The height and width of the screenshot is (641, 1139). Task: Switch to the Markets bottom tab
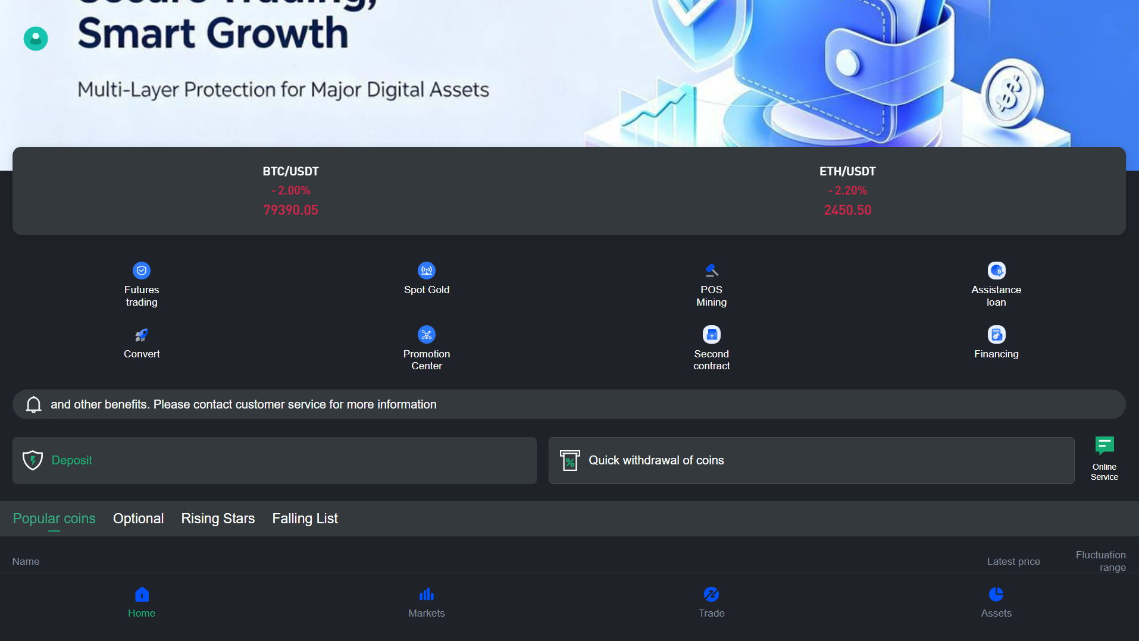coord(427,602)
